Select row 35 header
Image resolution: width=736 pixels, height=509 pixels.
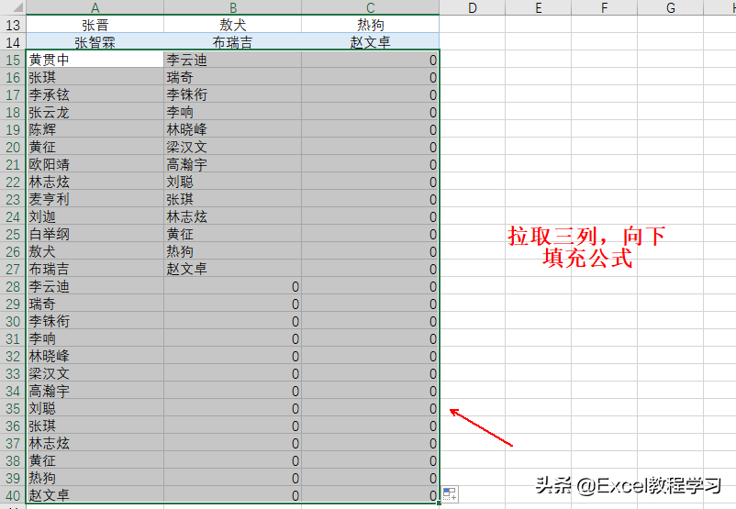pos(13,408)
